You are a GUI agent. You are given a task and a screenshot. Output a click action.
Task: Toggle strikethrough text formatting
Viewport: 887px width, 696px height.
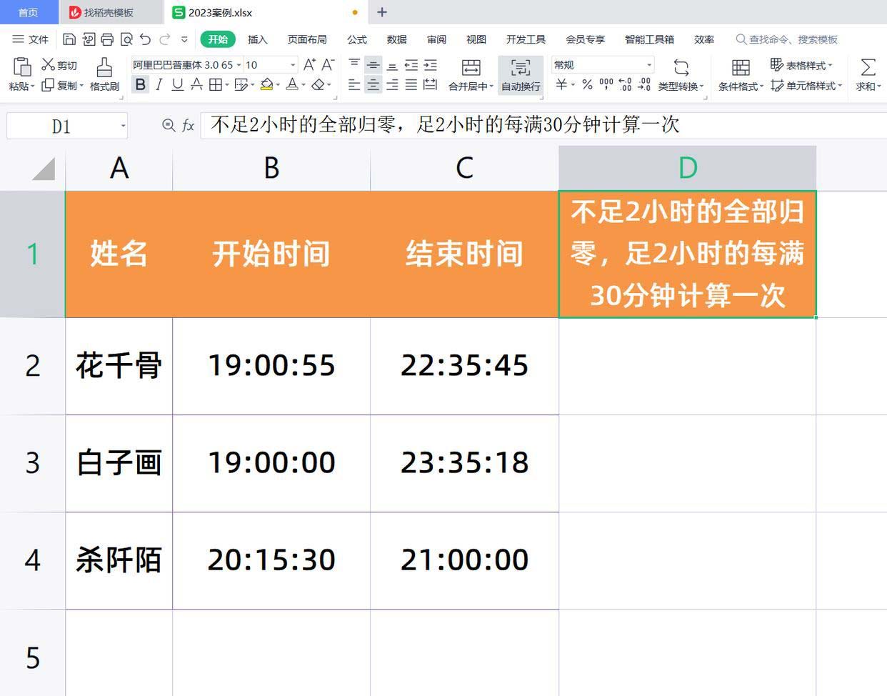click(x=196, y=85)
